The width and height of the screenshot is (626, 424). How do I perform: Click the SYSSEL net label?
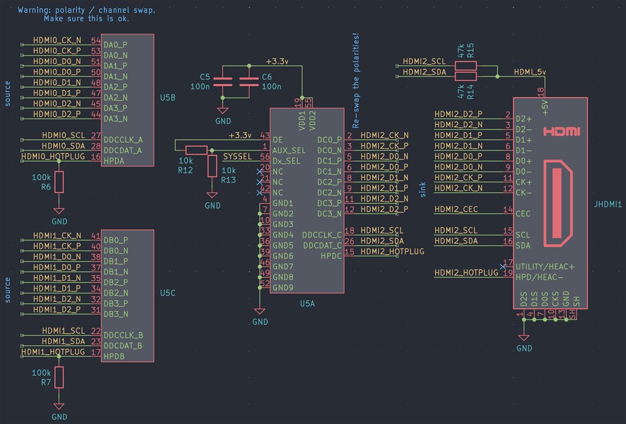237,157
